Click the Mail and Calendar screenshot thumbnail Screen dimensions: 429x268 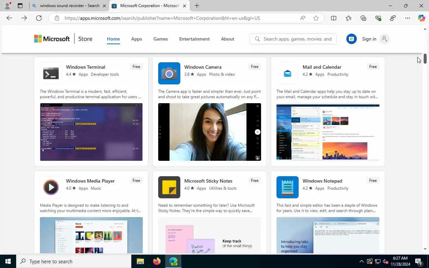(328, 132)
